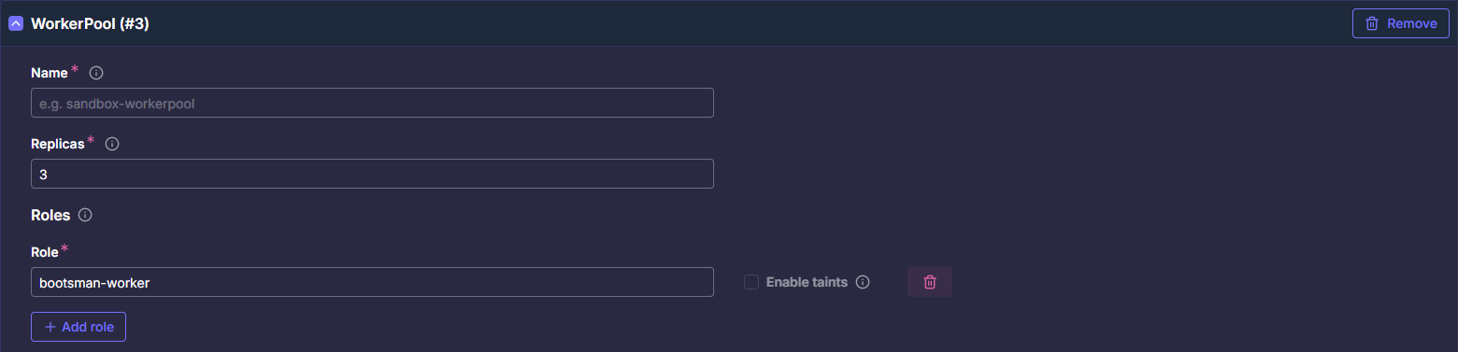View the info icon beside Roles heading
Screen dimensions: 1458x352
(85, 215)
